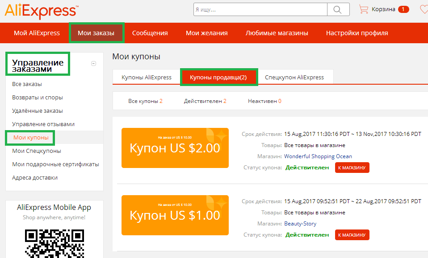Select Удалённые заказы in sidebar

click(x=38, y=111)
